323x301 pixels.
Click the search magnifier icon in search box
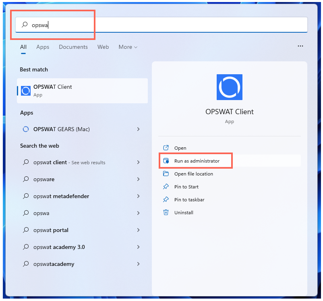coord(25,25)
